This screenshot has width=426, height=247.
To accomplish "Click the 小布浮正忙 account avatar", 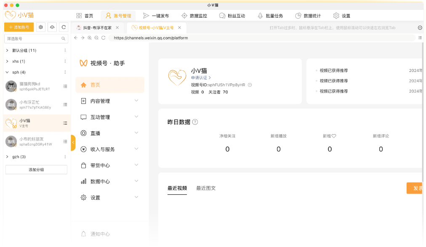I will [11, 105].
